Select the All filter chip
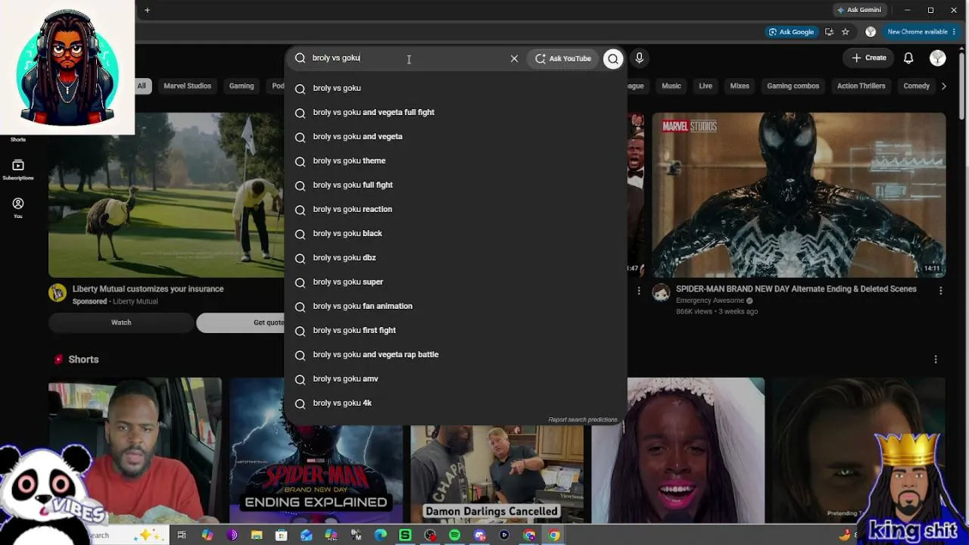 point(142,86)
